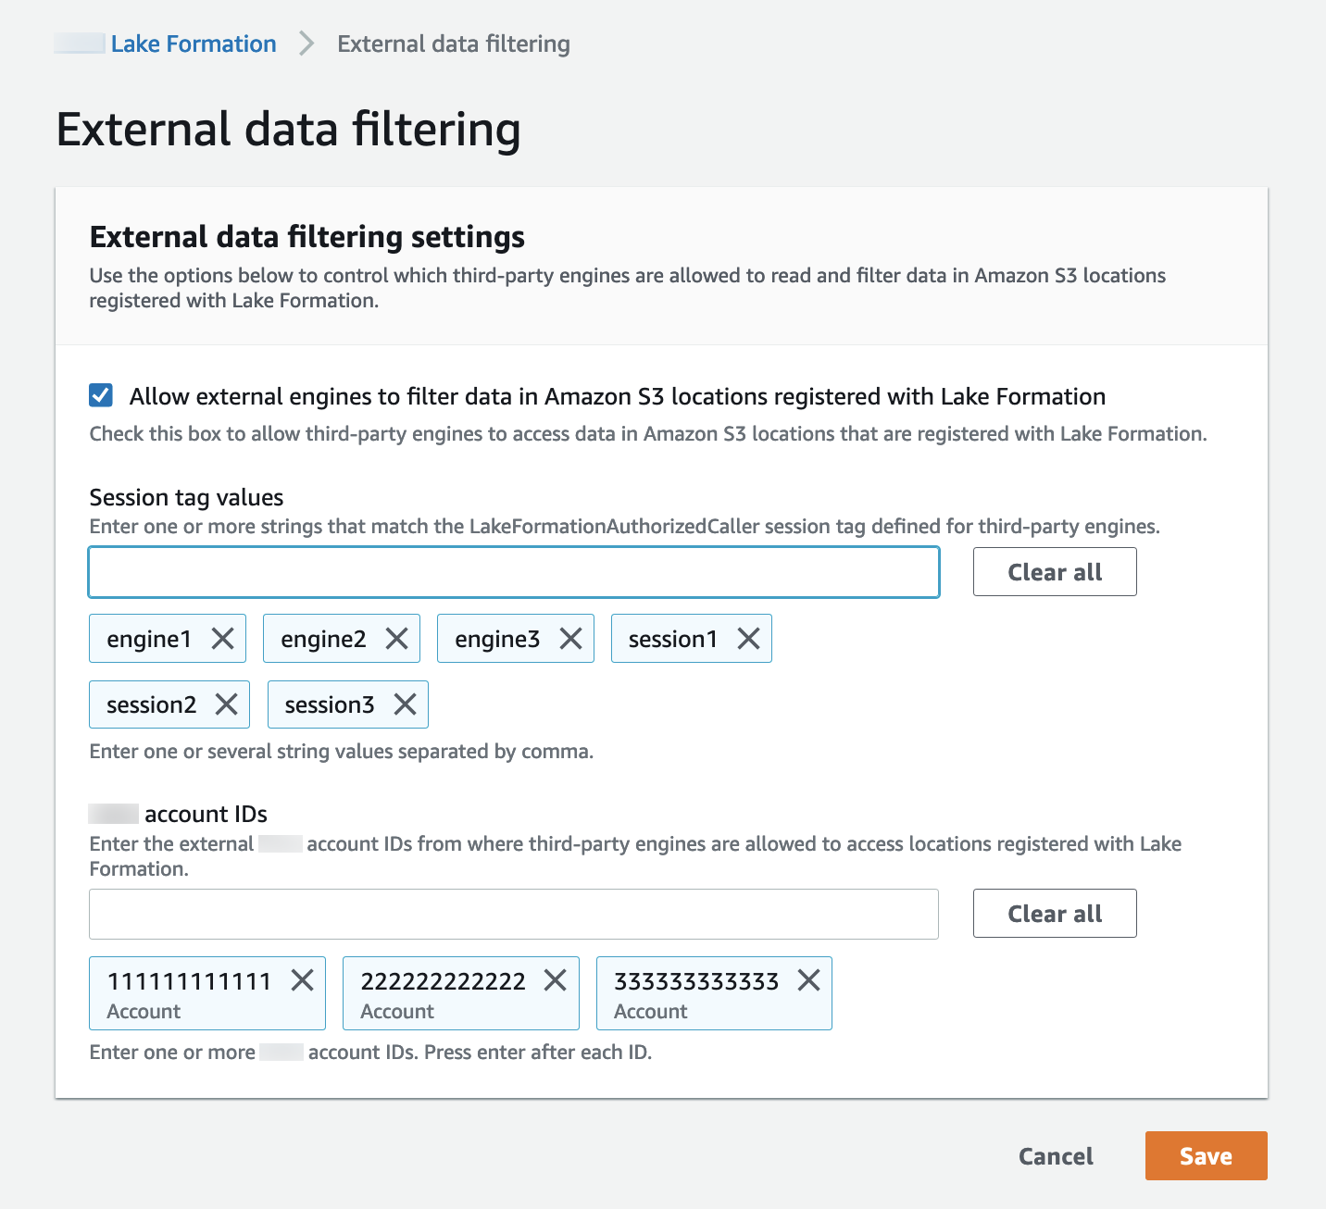This screenshot has width=1326, height=1209.
Task: Remove the engine1 session tag
Action: pyautogui.click(x=222, y=639)
